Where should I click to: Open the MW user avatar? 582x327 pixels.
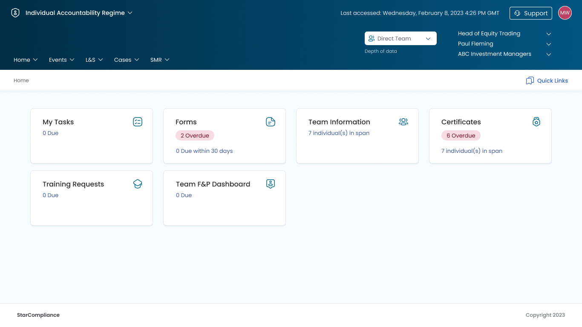(565, 13)
